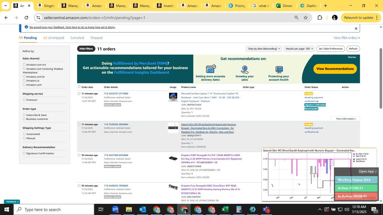Open Chrome three-dot menu beside Relaunch to update
The image size is (383, 215).
point(376,18)
